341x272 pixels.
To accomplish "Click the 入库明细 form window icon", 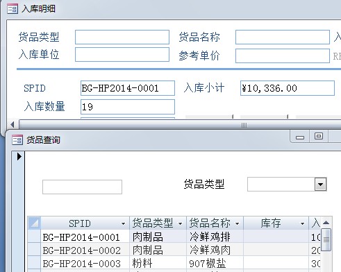I will click(x=13, y=9).
